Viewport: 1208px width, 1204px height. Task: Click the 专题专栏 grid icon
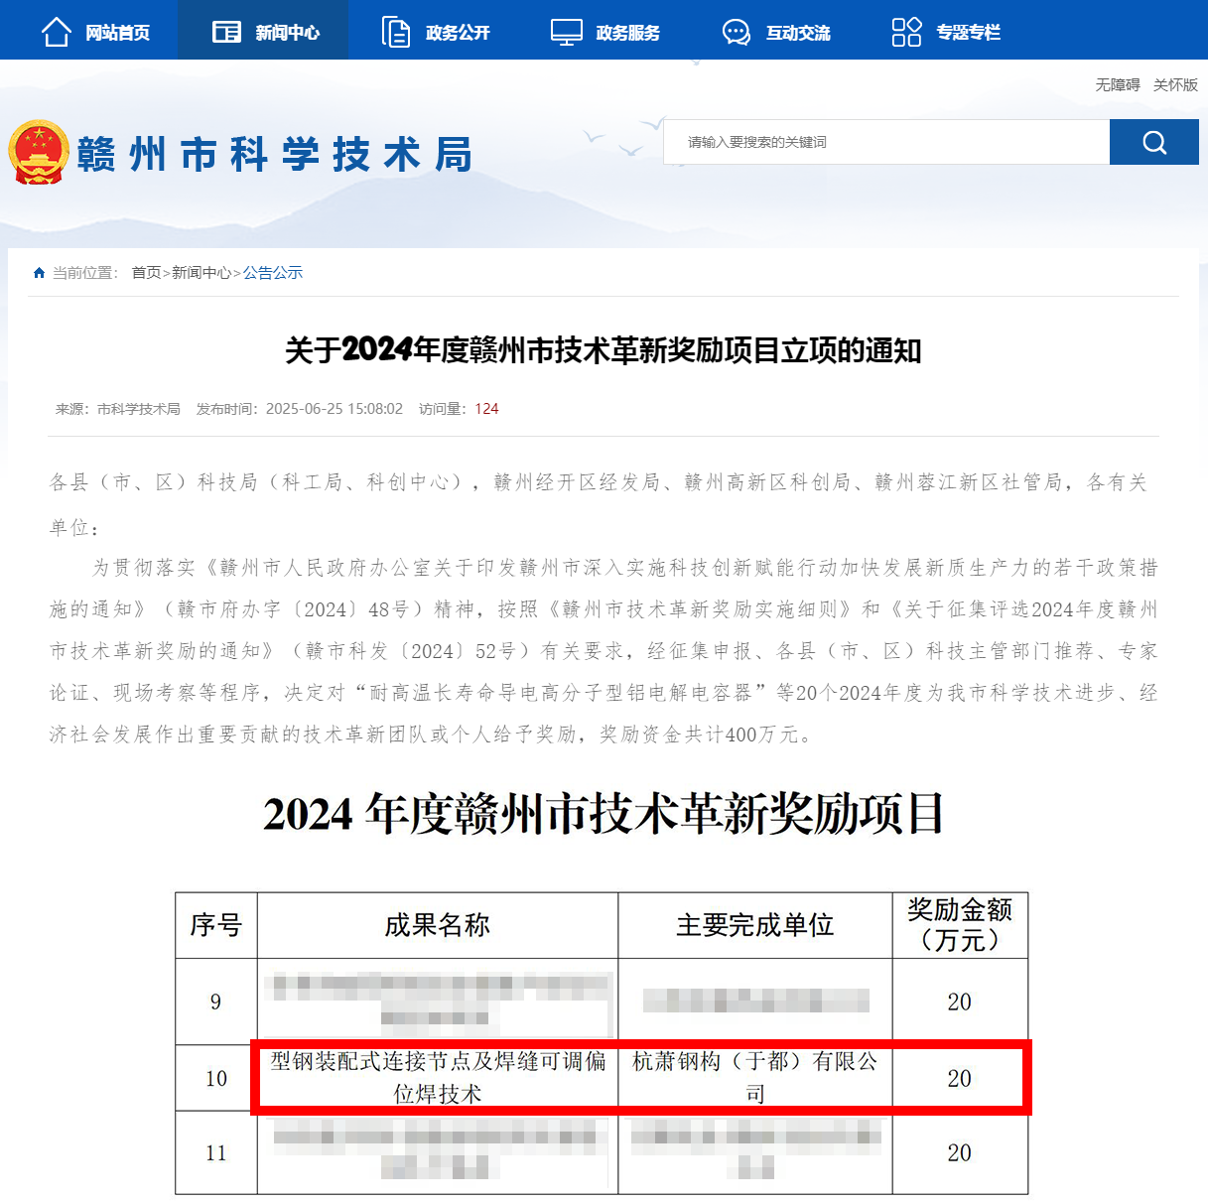906,32
